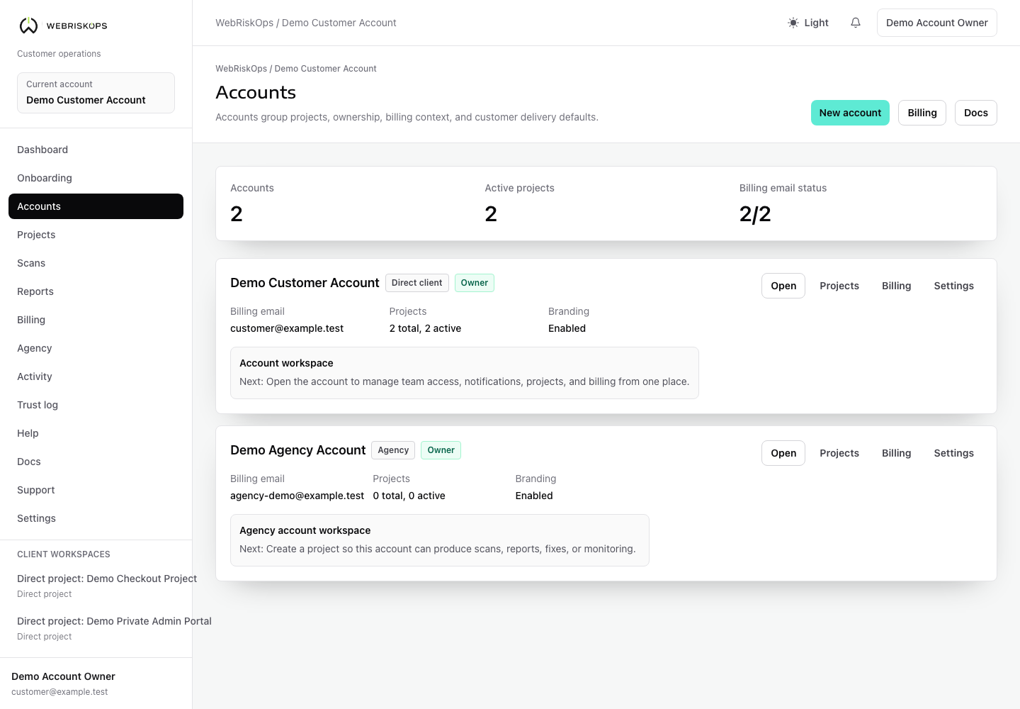
Task: Click the Demo Customer Account title
Action: click(x=305, y=283)
